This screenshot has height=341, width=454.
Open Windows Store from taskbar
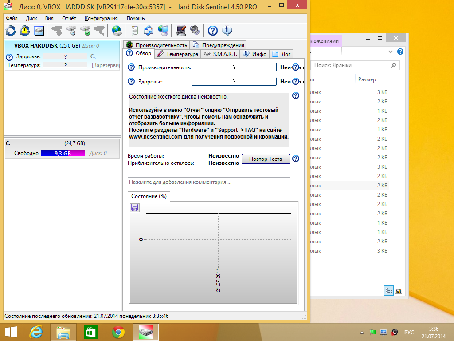(90, 332)
